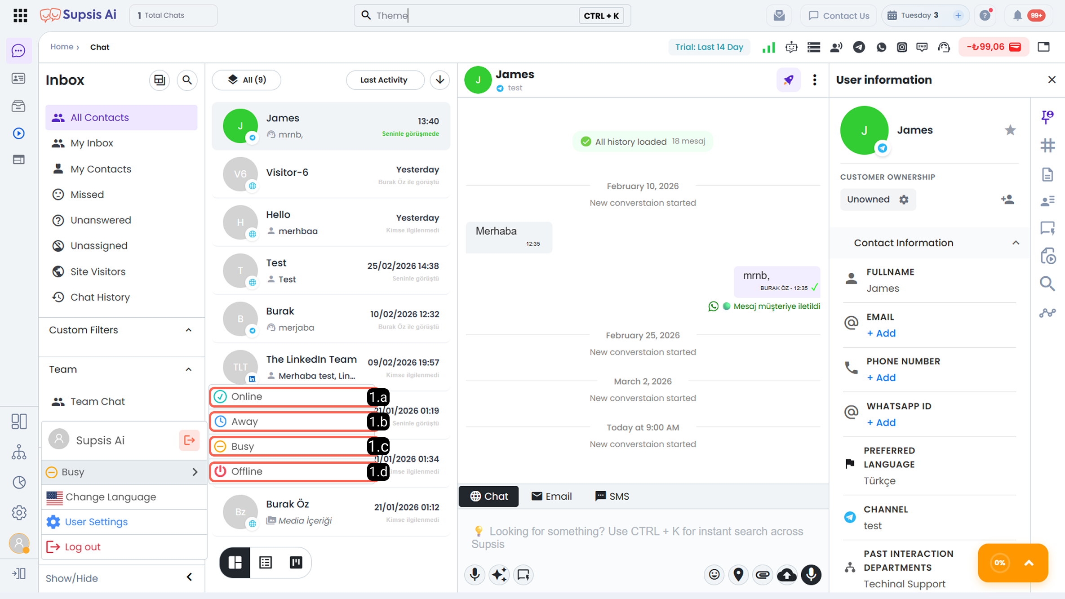The width and height of the screenshot is (1065, 599).
Task: Click the add owner person icon
Action: (1007, 199)
